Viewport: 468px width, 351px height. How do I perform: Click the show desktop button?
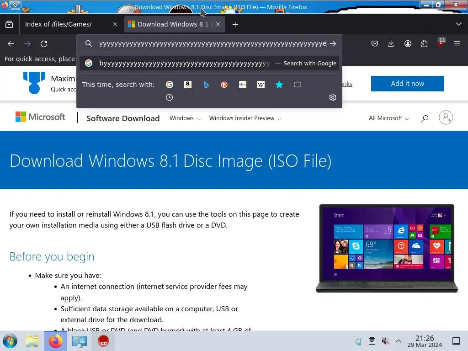coord(456,341)
